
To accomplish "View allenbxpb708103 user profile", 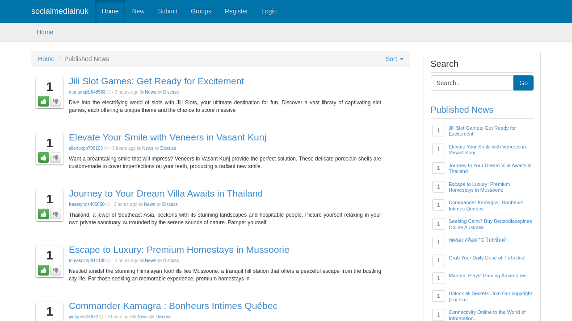I will pos(86,148).
